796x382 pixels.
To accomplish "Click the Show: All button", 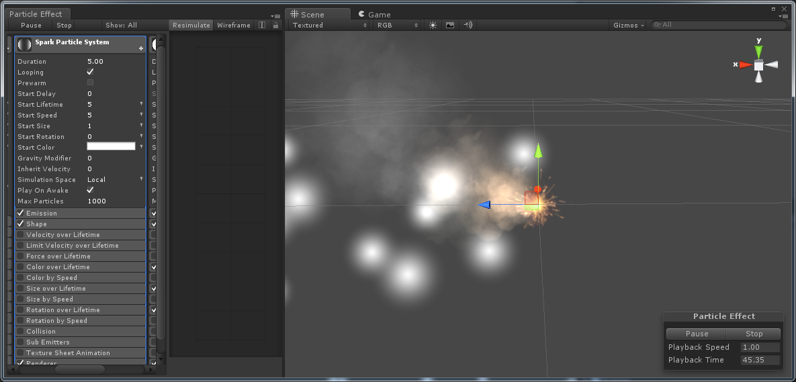I will pos(122,25).
